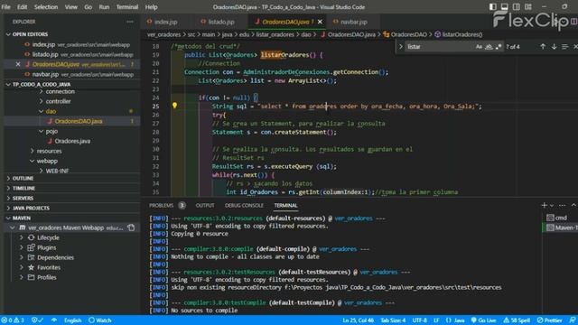Image resolution: width=578 pixels, height=325 pixels.
Task: Toggle Match Whole Word in find widget
Action: click(489, 46)
